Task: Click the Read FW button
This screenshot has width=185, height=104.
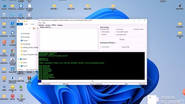Action: click(x=125, y=47)
